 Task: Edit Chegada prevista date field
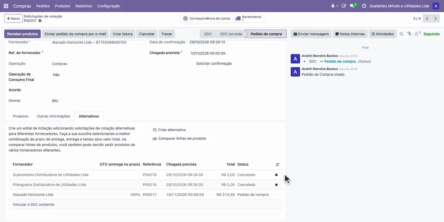[x=208, y=53]
